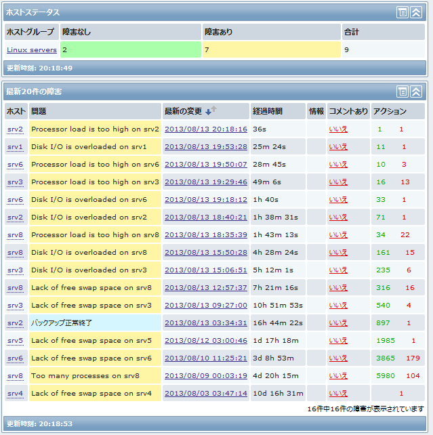This screenshot has width=433, height=435.
Task: Click elapsed time '10d 16h 31m'
Action: pos(278,394)
